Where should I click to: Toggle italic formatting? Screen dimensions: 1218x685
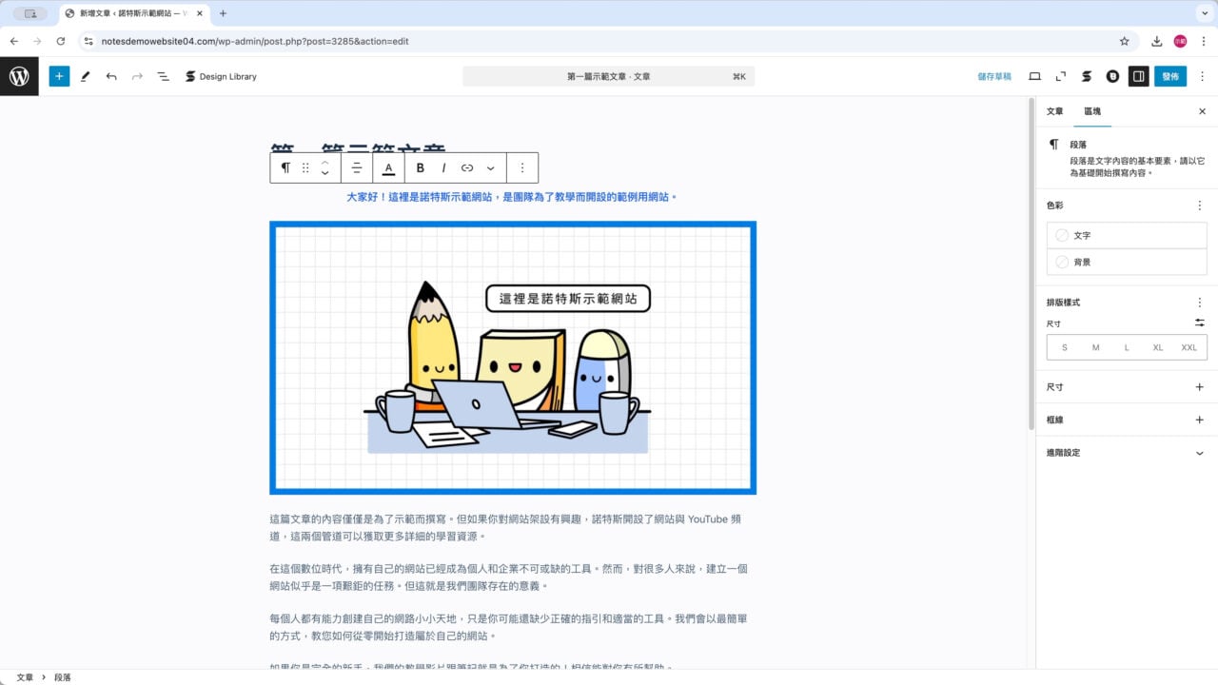[x=443, y=167]
